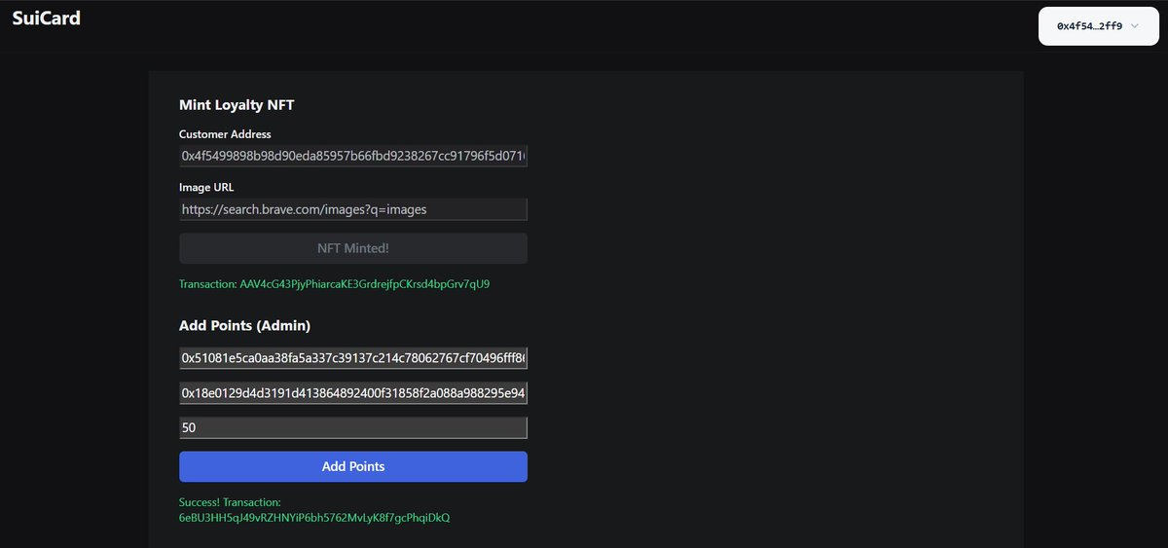The height and width of the screenshot is (548, 1168).
Task: Click the Image URL label
Action: [x=206, y=187]
